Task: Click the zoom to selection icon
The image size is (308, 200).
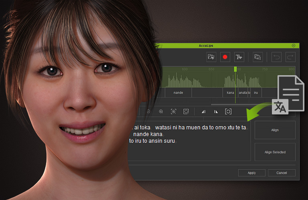Action: tap(173, 112)
